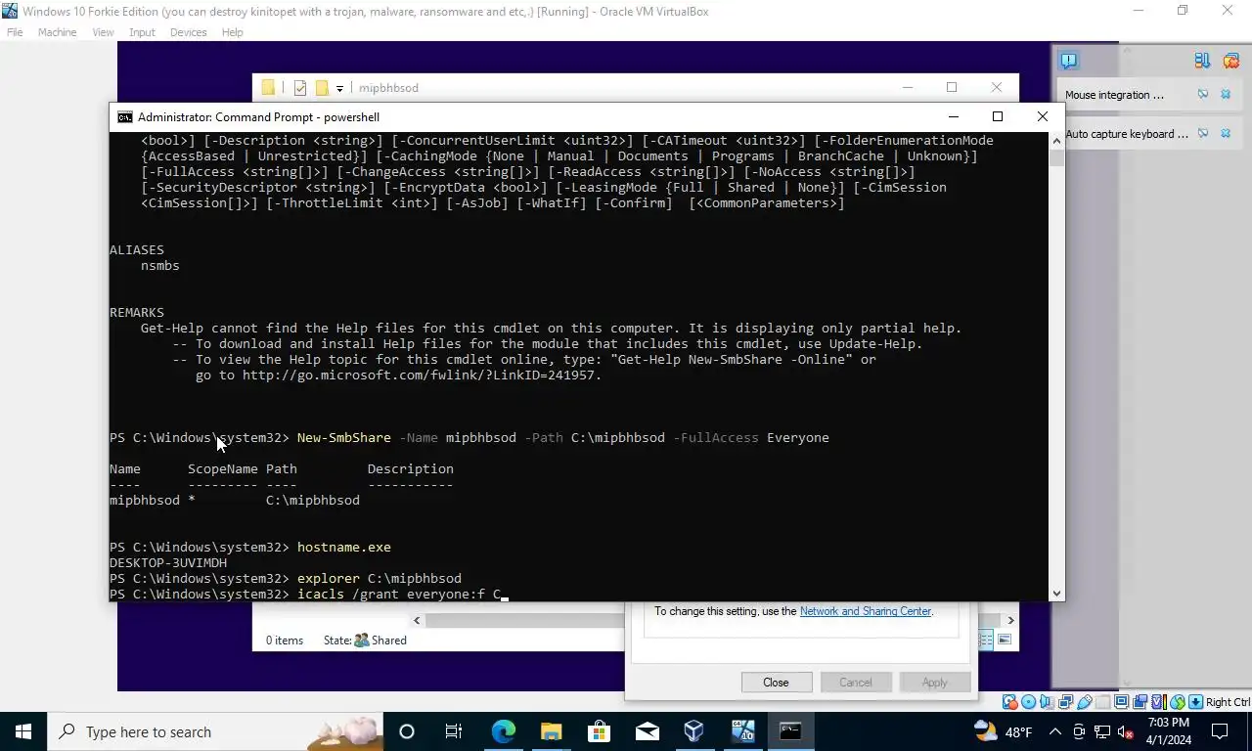Open the Machine menu
This screenshot has height=751, width=1252.
(57, 32)
